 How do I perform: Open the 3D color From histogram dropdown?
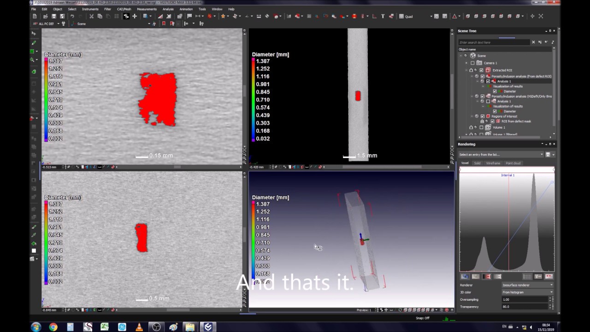tap(527, 292)
